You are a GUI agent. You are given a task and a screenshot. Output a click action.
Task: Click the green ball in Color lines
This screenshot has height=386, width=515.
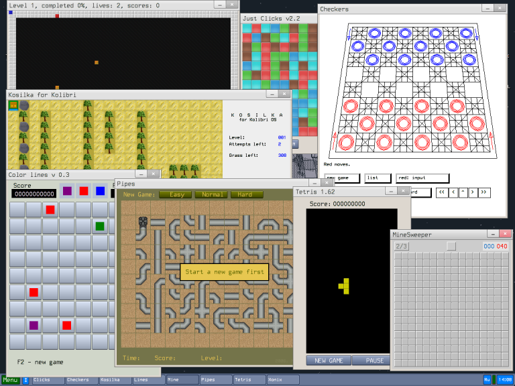tap(100, 226)
